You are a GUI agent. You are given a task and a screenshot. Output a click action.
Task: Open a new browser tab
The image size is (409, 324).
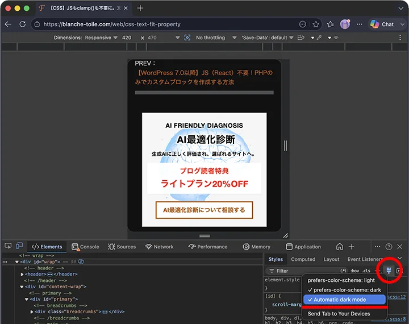point(140,8)
